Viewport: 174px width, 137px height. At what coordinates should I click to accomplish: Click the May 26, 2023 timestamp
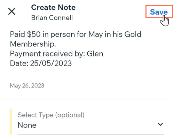(x=27, y=86)
